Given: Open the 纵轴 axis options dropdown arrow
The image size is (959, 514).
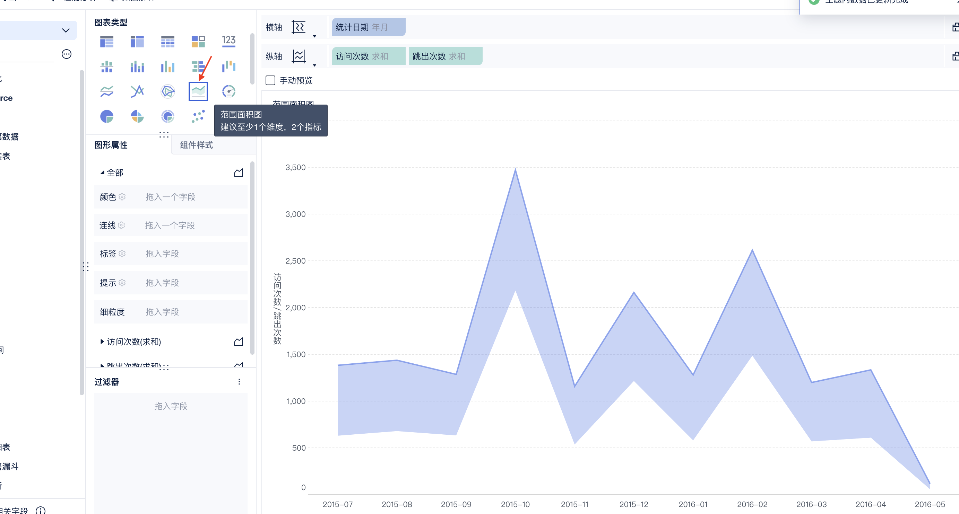Looking at the screenshot, I should [x=314, y=65].
